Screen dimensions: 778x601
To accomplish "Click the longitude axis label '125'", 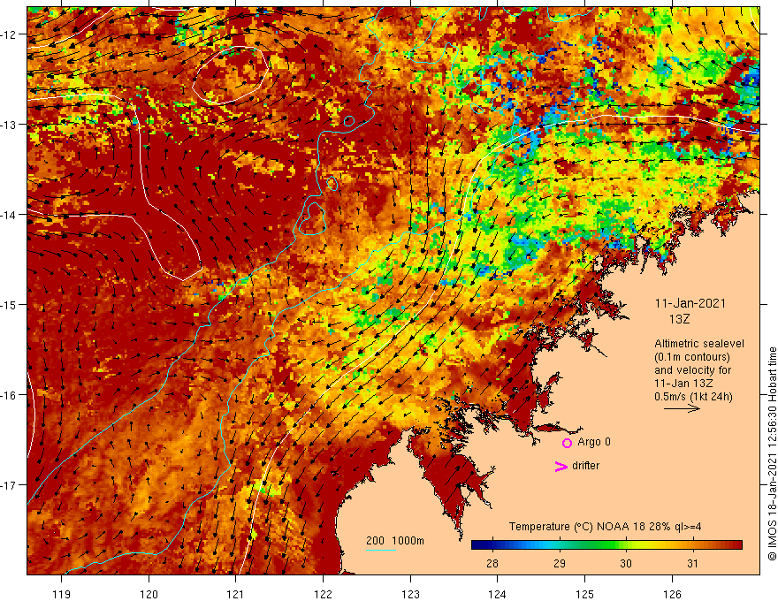I will [585, 594].
